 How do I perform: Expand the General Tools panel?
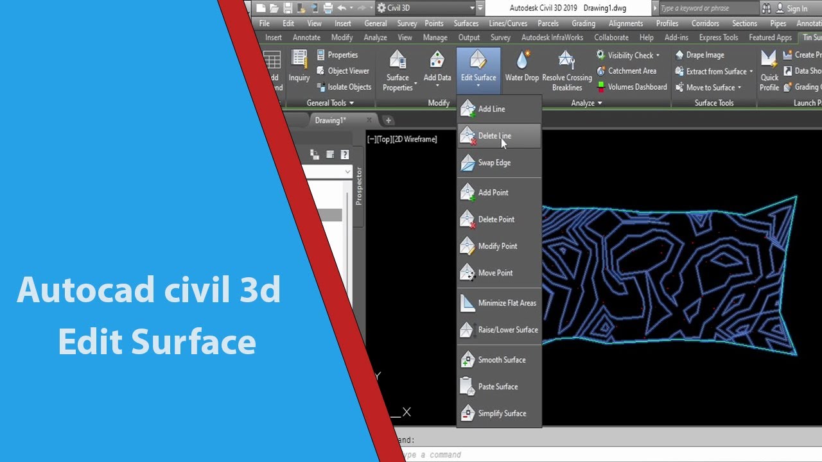330,103
